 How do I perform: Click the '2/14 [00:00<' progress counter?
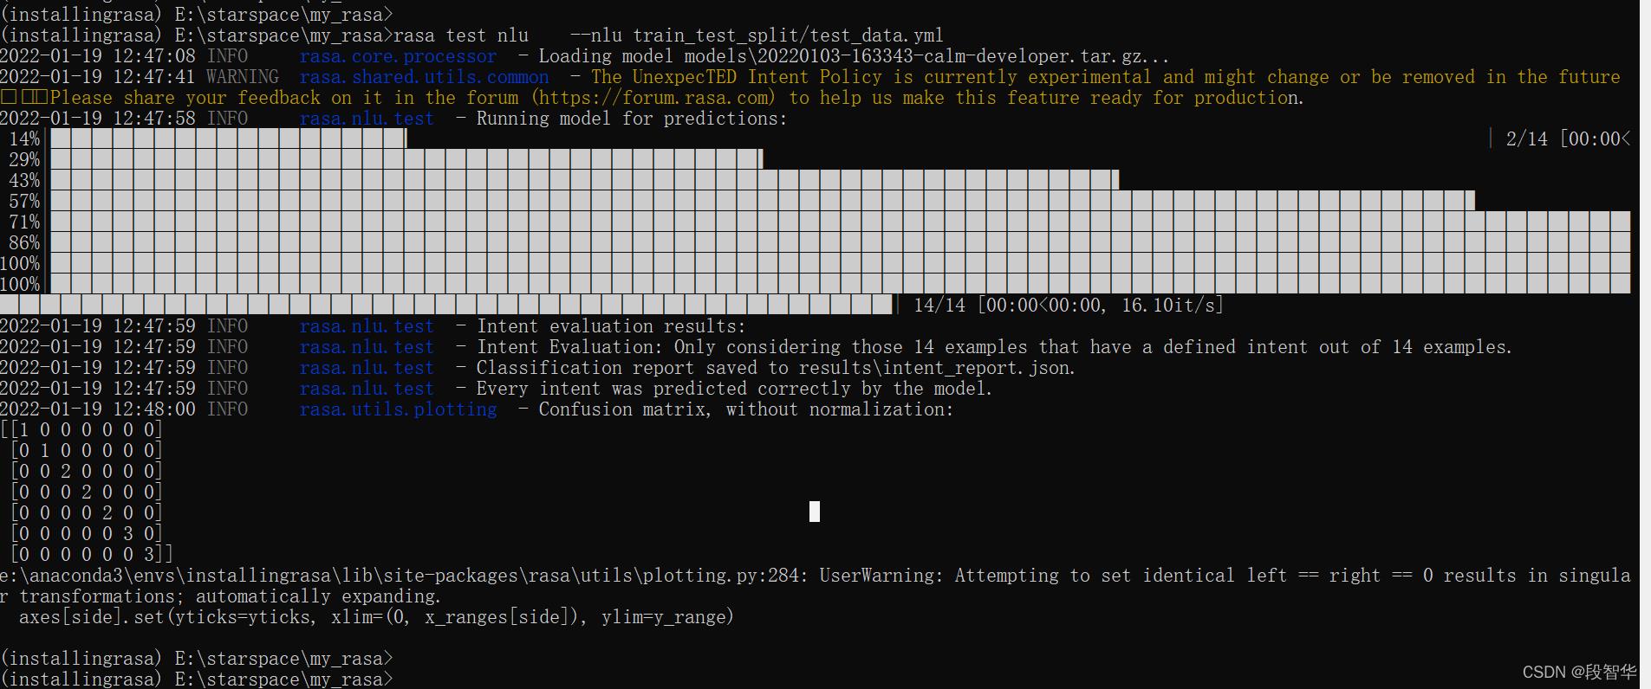tap(1568, 138)
